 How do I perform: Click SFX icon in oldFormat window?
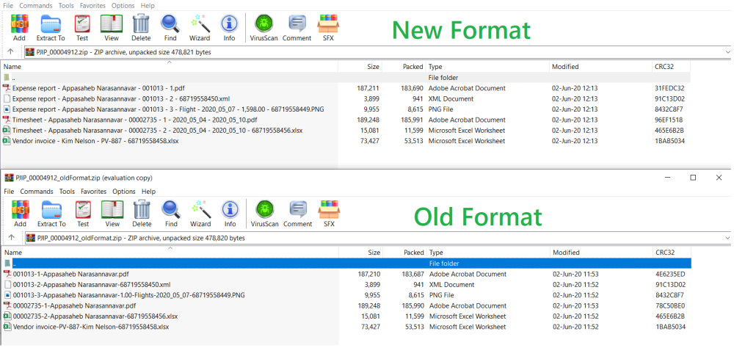(x=329, y=213)
